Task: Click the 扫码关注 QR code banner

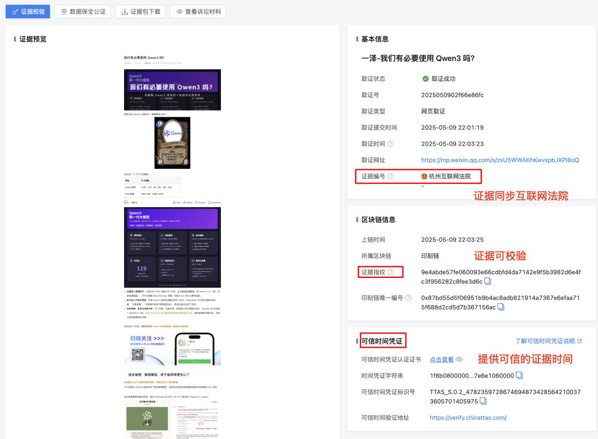Action: (172, 349)
